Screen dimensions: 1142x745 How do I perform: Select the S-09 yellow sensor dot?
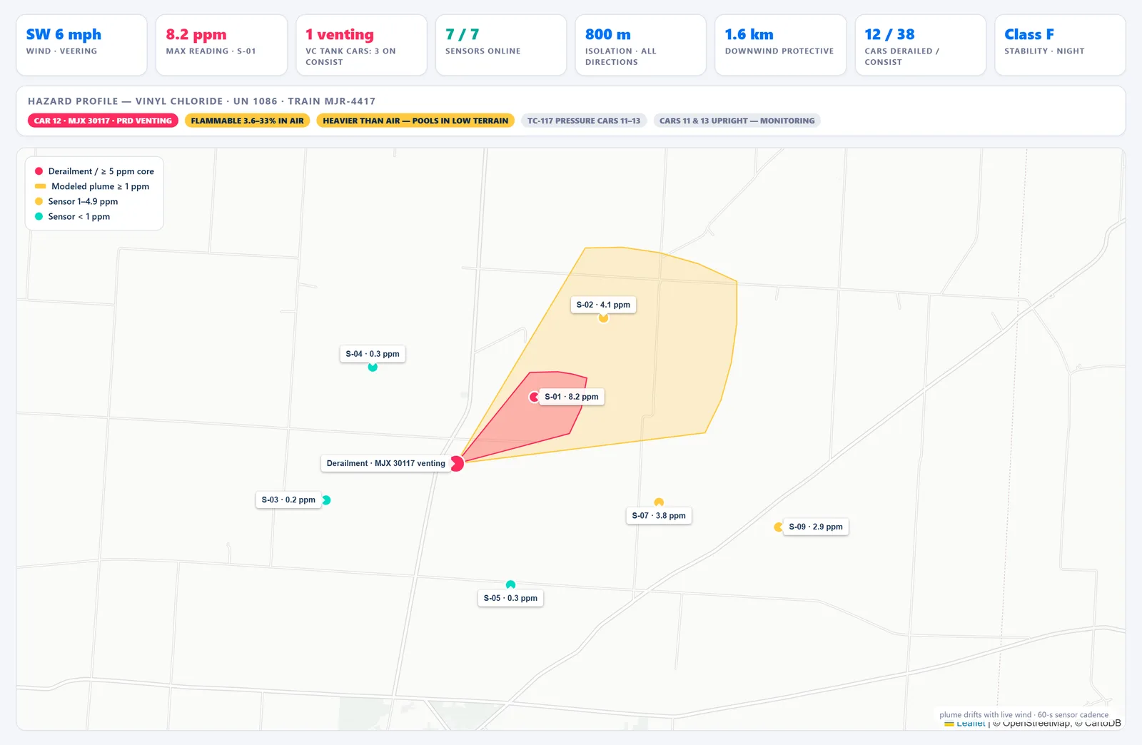(779, 527)
